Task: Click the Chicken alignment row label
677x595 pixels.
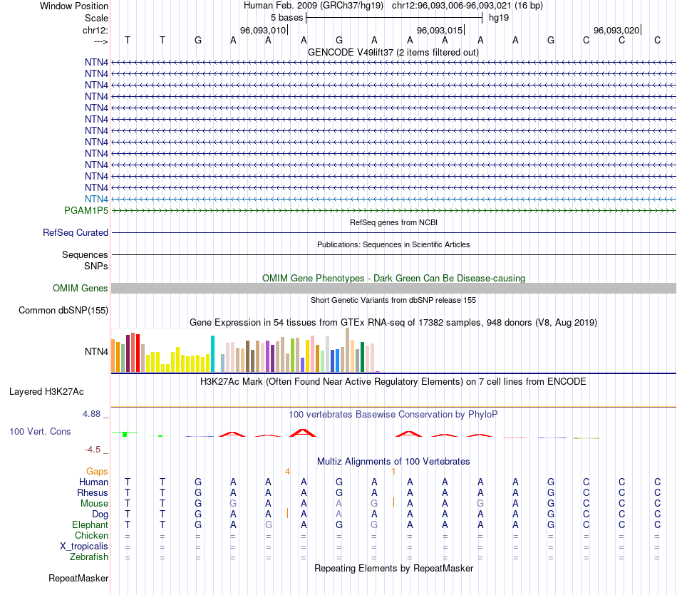Action: [91, 535]
